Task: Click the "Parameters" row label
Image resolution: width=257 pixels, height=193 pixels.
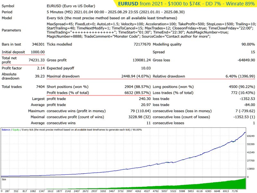Action: [x=11, y=30]
